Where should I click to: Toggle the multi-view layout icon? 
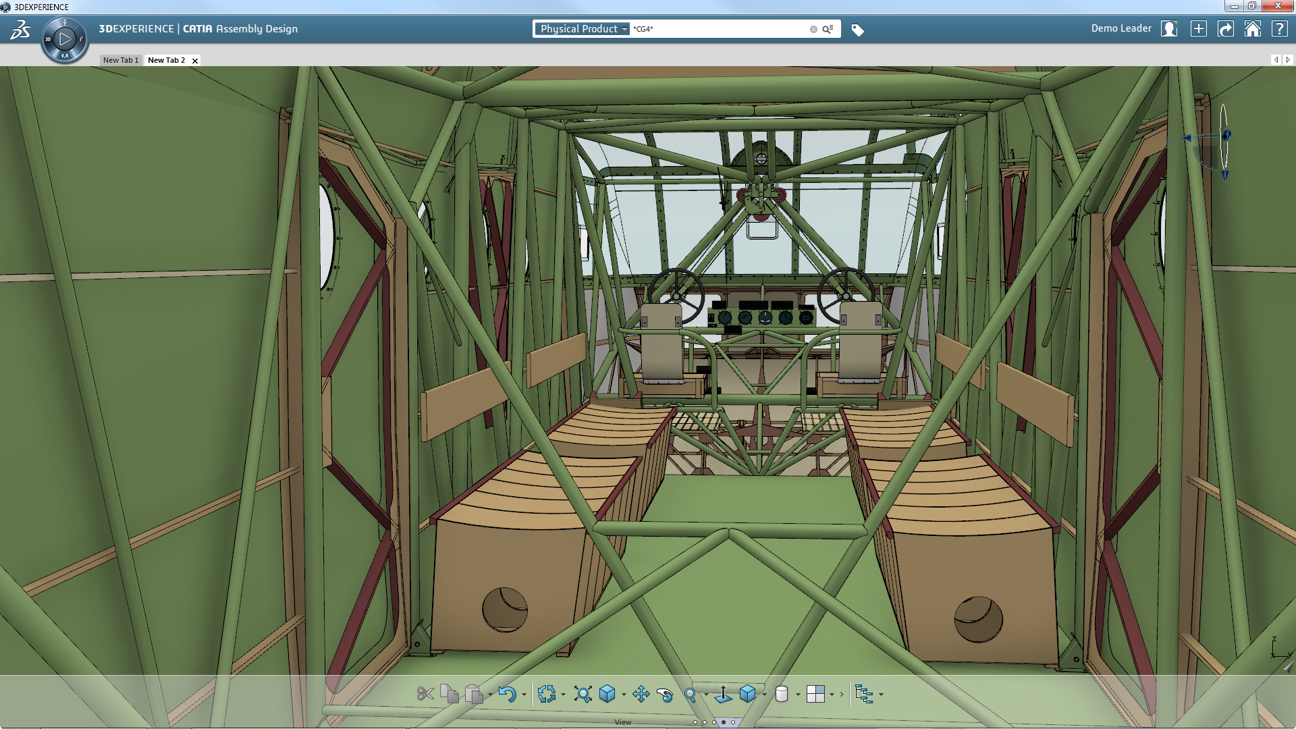click(x=815, y=694)
